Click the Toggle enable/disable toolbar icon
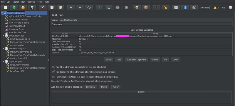The image size is (235, 106). [x=89, y=8]
